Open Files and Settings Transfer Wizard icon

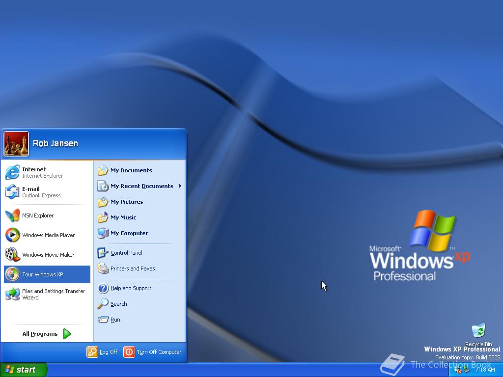[x=12, y=294]
